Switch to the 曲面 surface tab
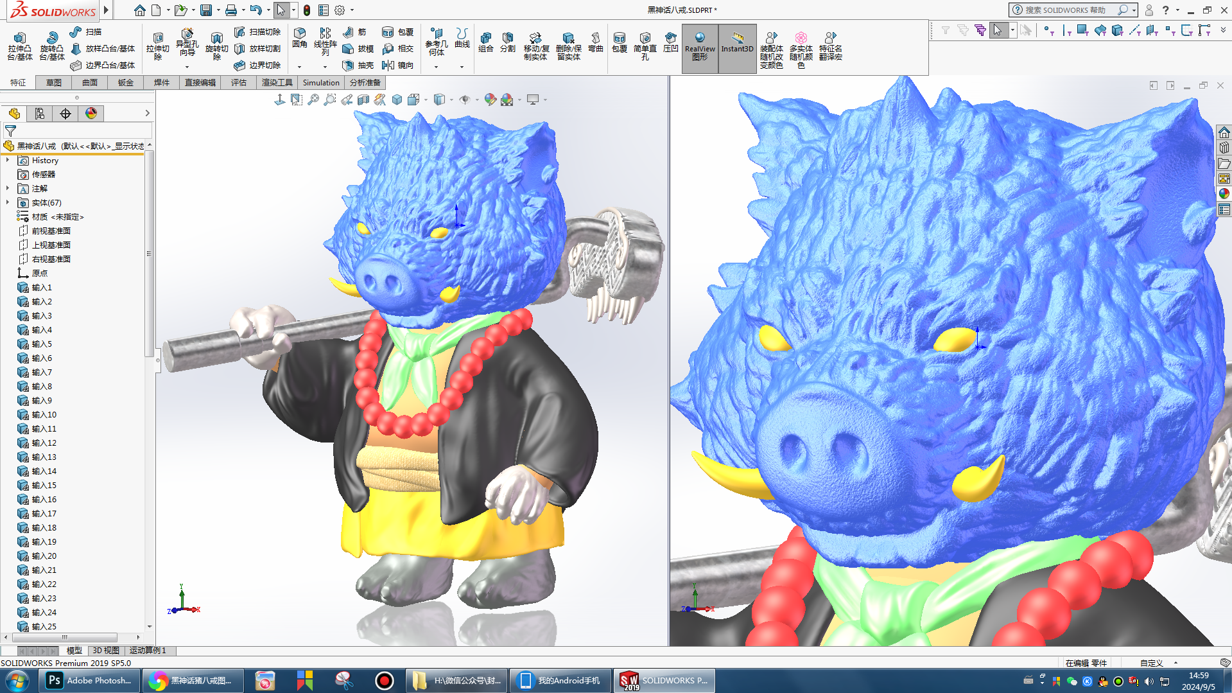 (x=90, y=82)
